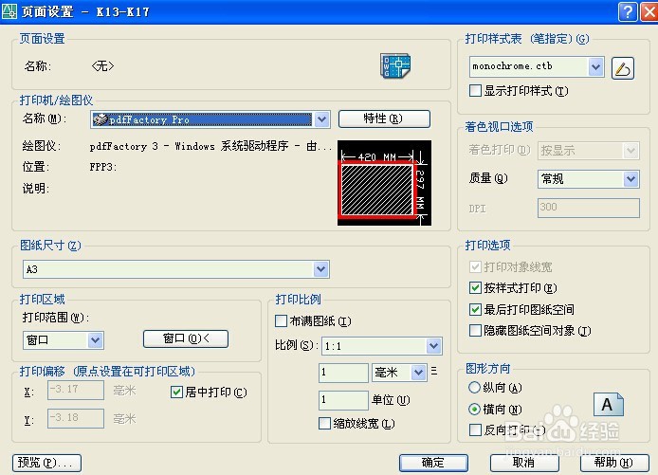Click the landscape orientation A page icon
Screen dimensions: 658x475
(609, 405)
